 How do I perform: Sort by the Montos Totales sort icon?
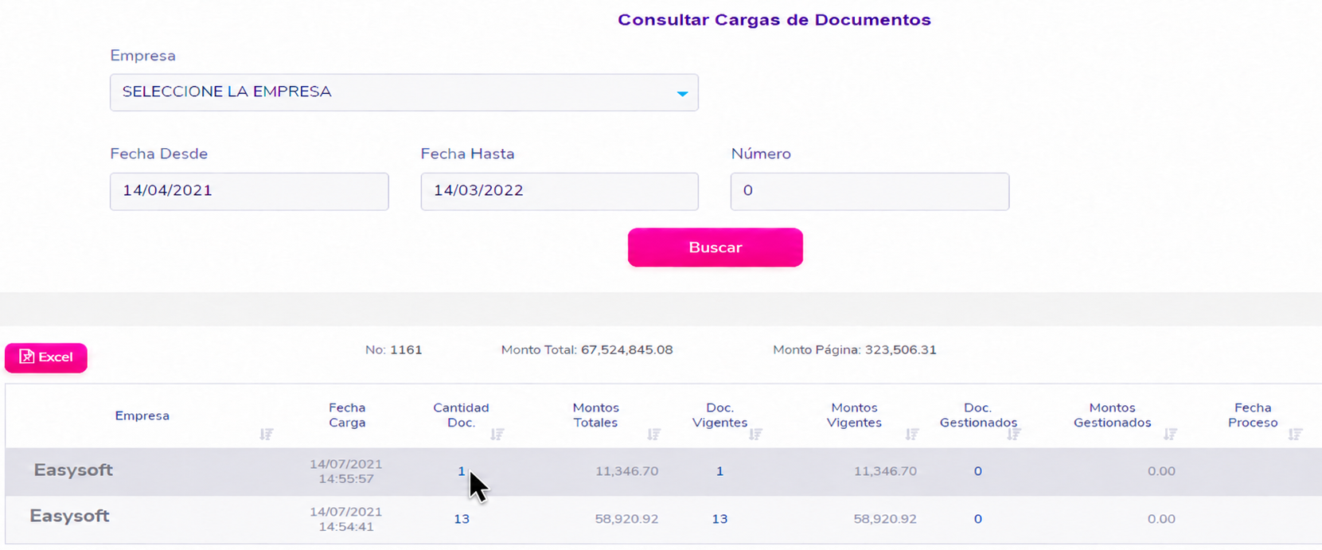pyautogui.click(x=653, y=434)
